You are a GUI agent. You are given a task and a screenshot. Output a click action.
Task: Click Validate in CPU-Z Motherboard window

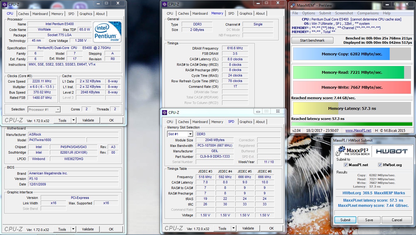click(x=88, y=229)
